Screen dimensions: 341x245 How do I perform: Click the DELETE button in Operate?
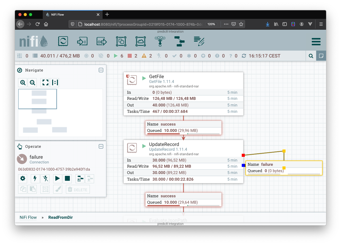coord(78,189)
